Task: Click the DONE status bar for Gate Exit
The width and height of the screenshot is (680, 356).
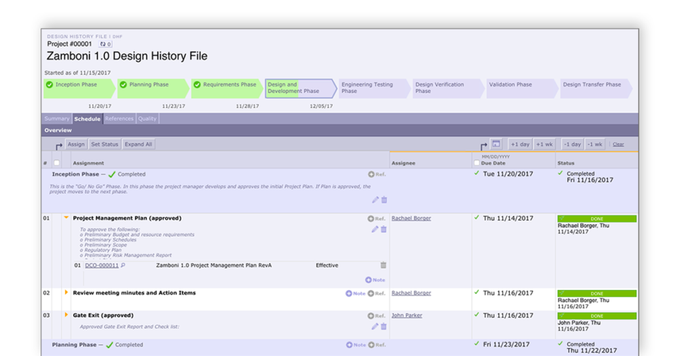Action: point(597,316)
